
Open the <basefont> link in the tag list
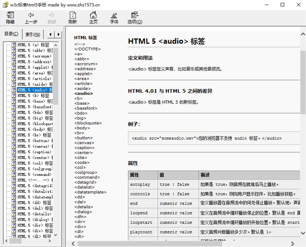86,108
